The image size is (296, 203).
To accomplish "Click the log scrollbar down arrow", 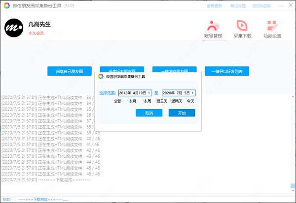I will pos(293,191).
